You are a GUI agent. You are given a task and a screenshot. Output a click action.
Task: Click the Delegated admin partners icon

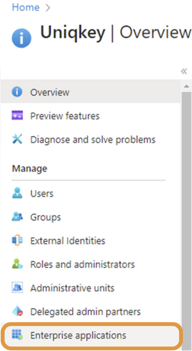pyautogui.click(x=17, y=311)
